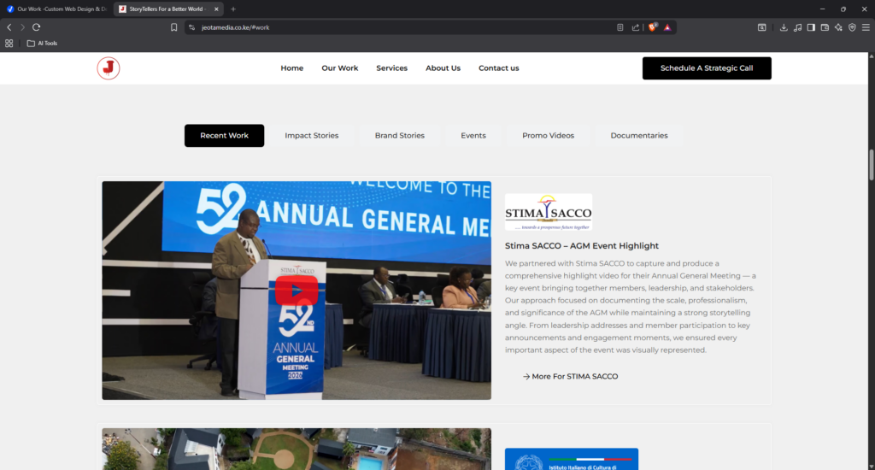Select the Brand Stories filter tab
This screenshot has width=875, height=470.
[400, 136]
